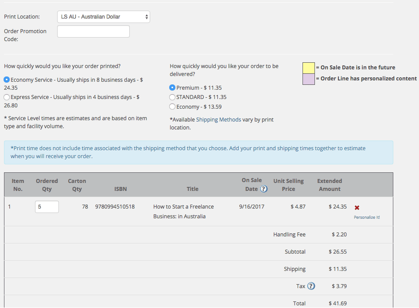Image resolution: width=419 pixels, height=308 pixels.
Task: Open the Shipping Methods link
Action: coord(218,120)
